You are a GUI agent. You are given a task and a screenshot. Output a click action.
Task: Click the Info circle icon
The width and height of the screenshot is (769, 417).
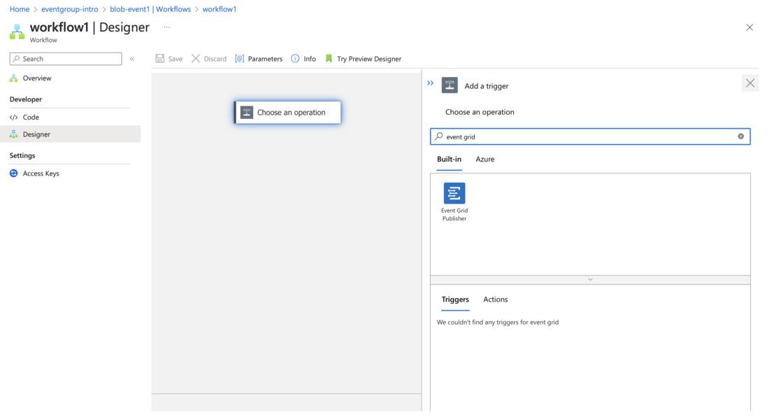[x=295, y=58]
